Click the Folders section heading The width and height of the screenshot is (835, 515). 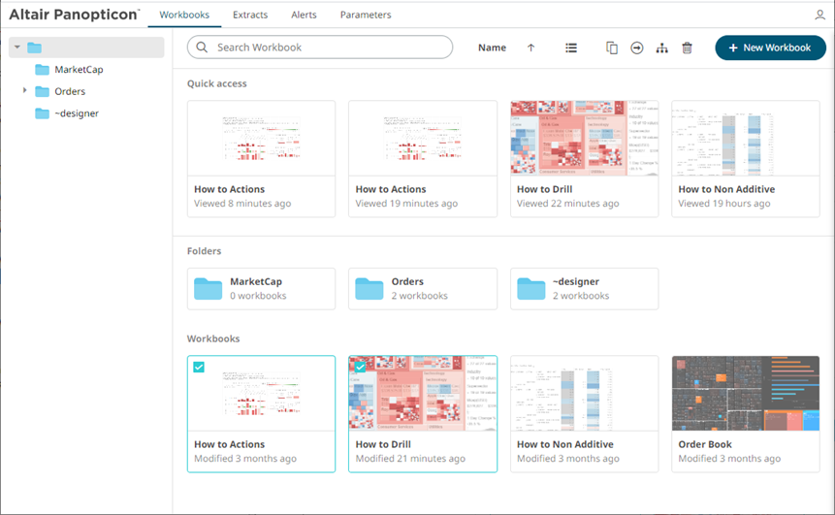[204, 251]
